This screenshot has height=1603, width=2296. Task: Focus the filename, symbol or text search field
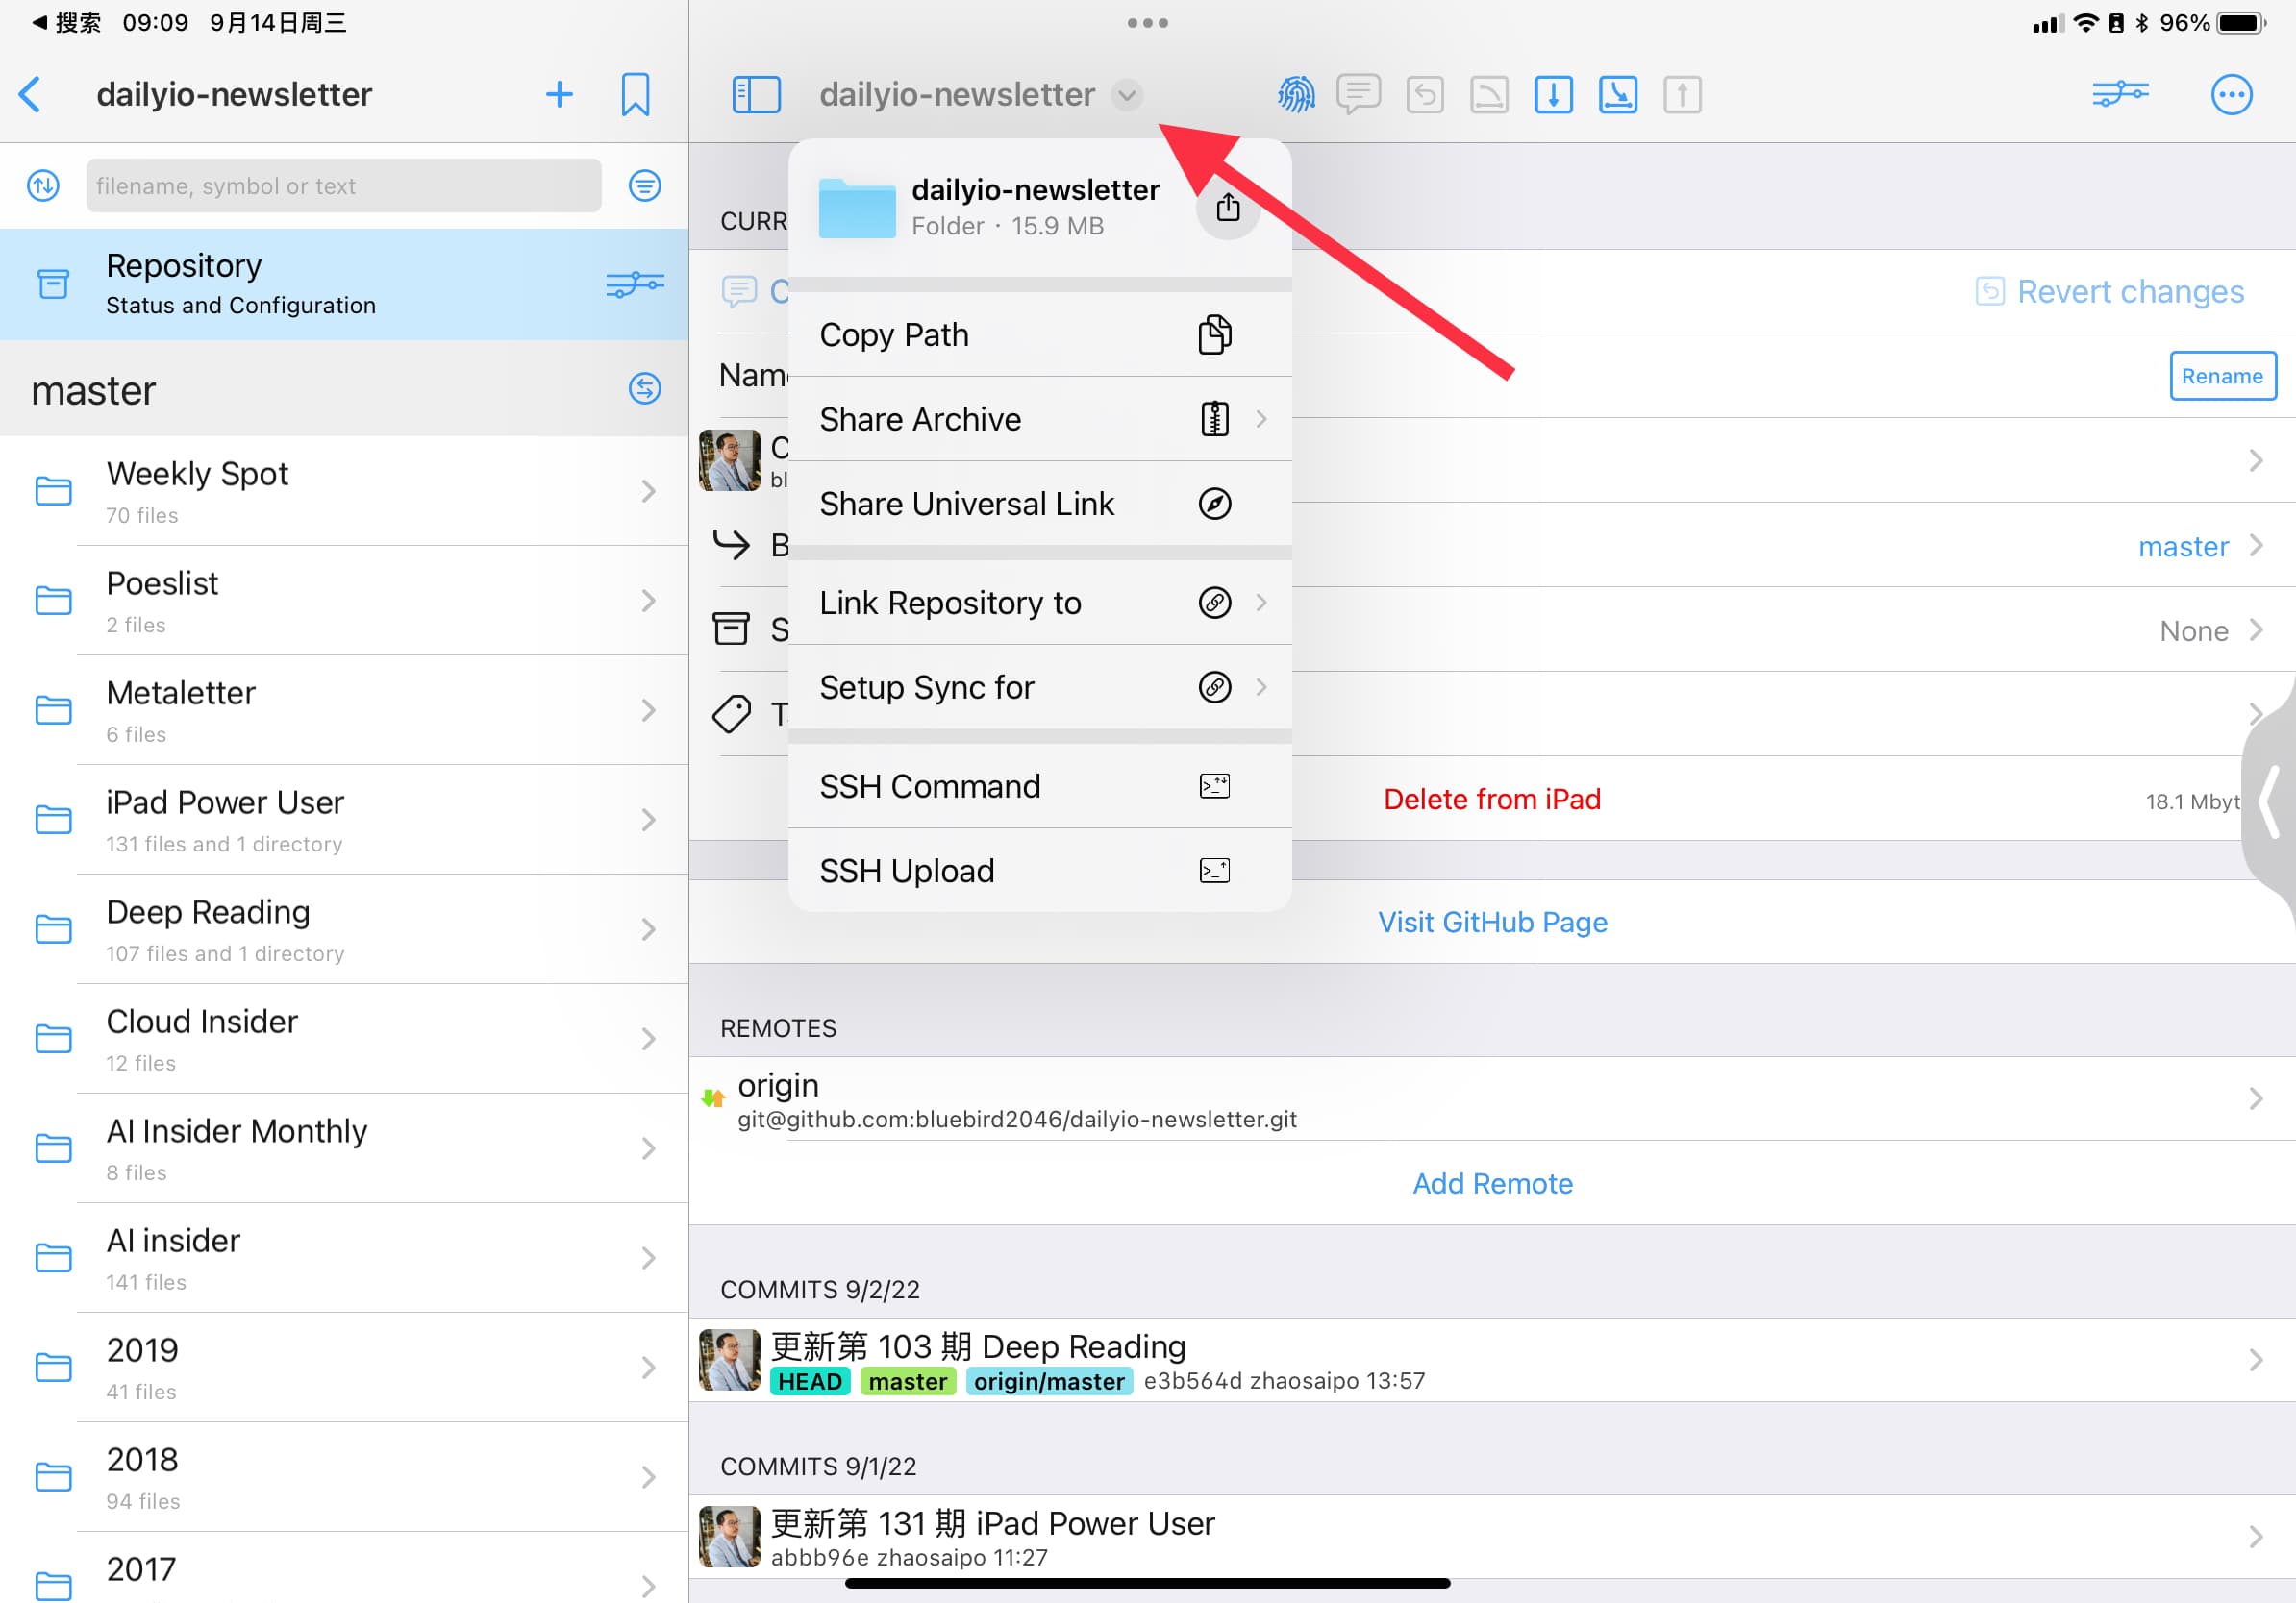344,185
